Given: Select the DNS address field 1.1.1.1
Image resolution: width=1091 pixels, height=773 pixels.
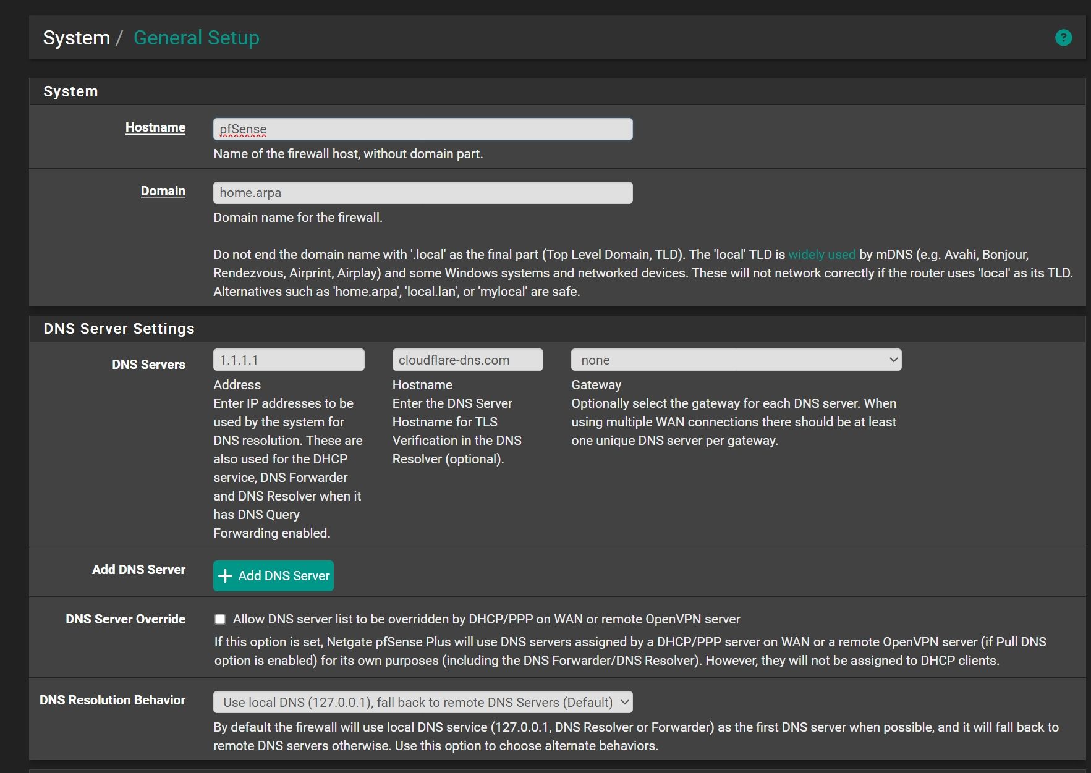Looking at the screenshot, I should coord(289,360).
